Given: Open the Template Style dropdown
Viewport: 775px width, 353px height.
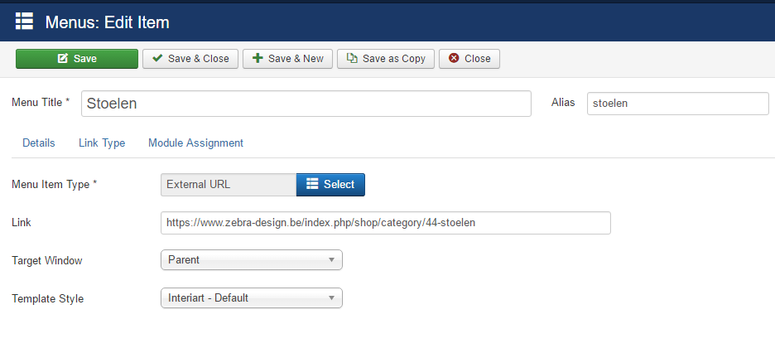Looking at the screenshot, I should 252,298.
